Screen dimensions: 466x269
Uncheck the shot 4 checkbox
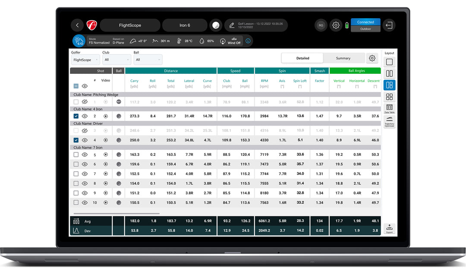pos(76,140)
